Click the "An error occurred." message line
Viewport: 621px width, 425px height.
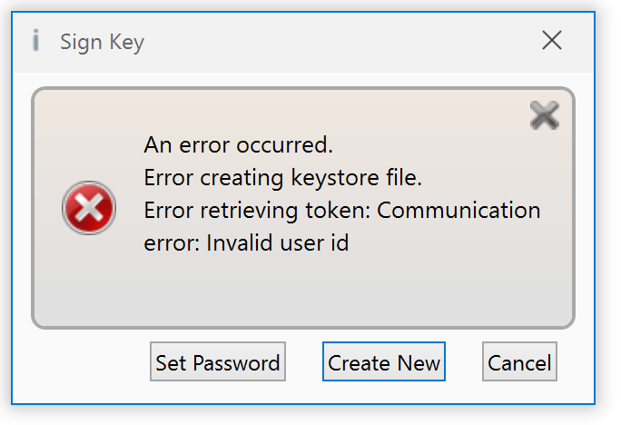[239, 144]
